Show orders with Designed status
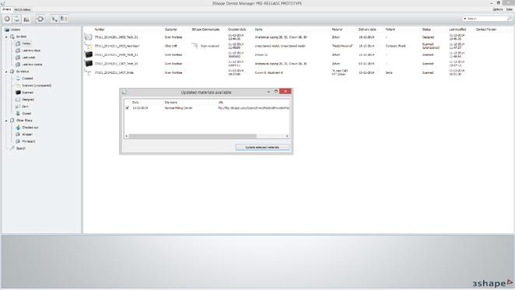 (28, 100)
